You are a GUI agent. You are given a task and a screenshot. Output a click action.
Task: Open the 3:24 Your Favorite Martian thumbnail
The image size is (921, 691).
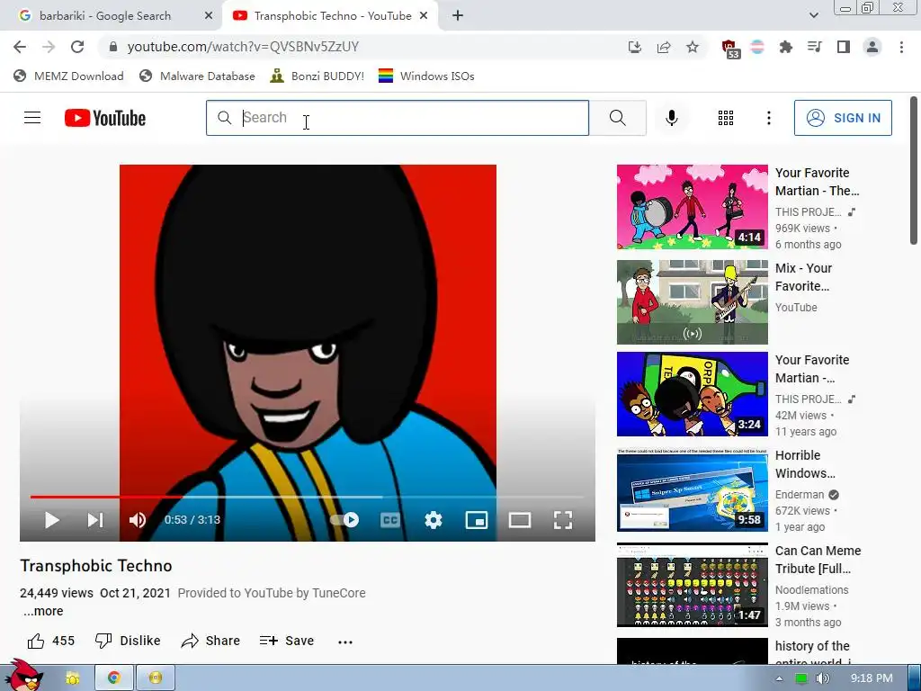pos(692,394)
